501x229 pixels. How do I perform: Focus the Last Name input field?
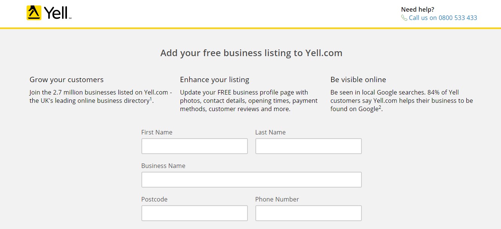308,146
